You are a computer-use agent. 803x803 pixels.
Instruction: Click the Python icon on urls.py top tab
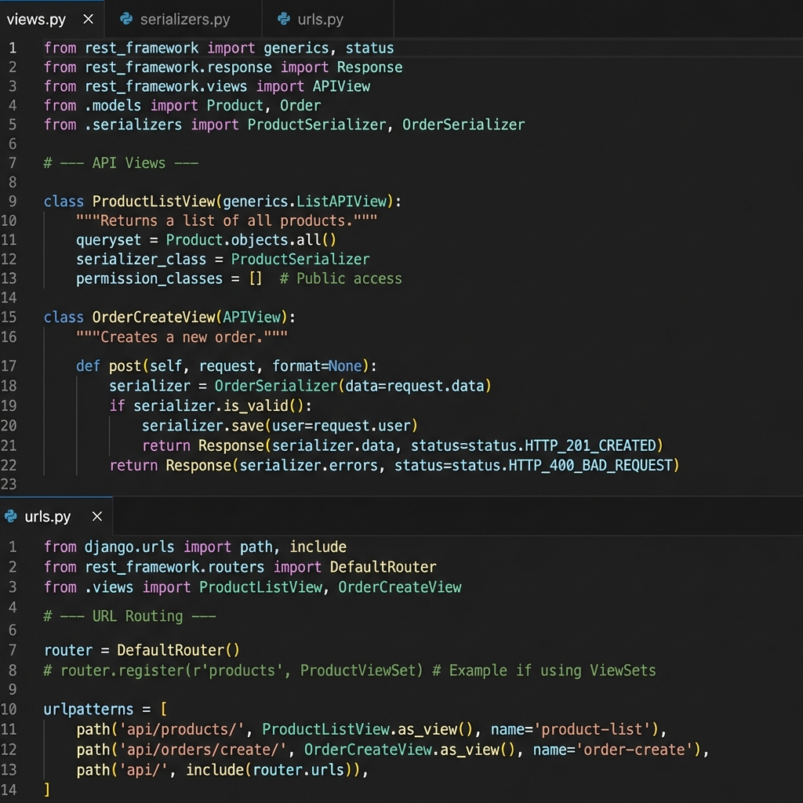(282, 19)
